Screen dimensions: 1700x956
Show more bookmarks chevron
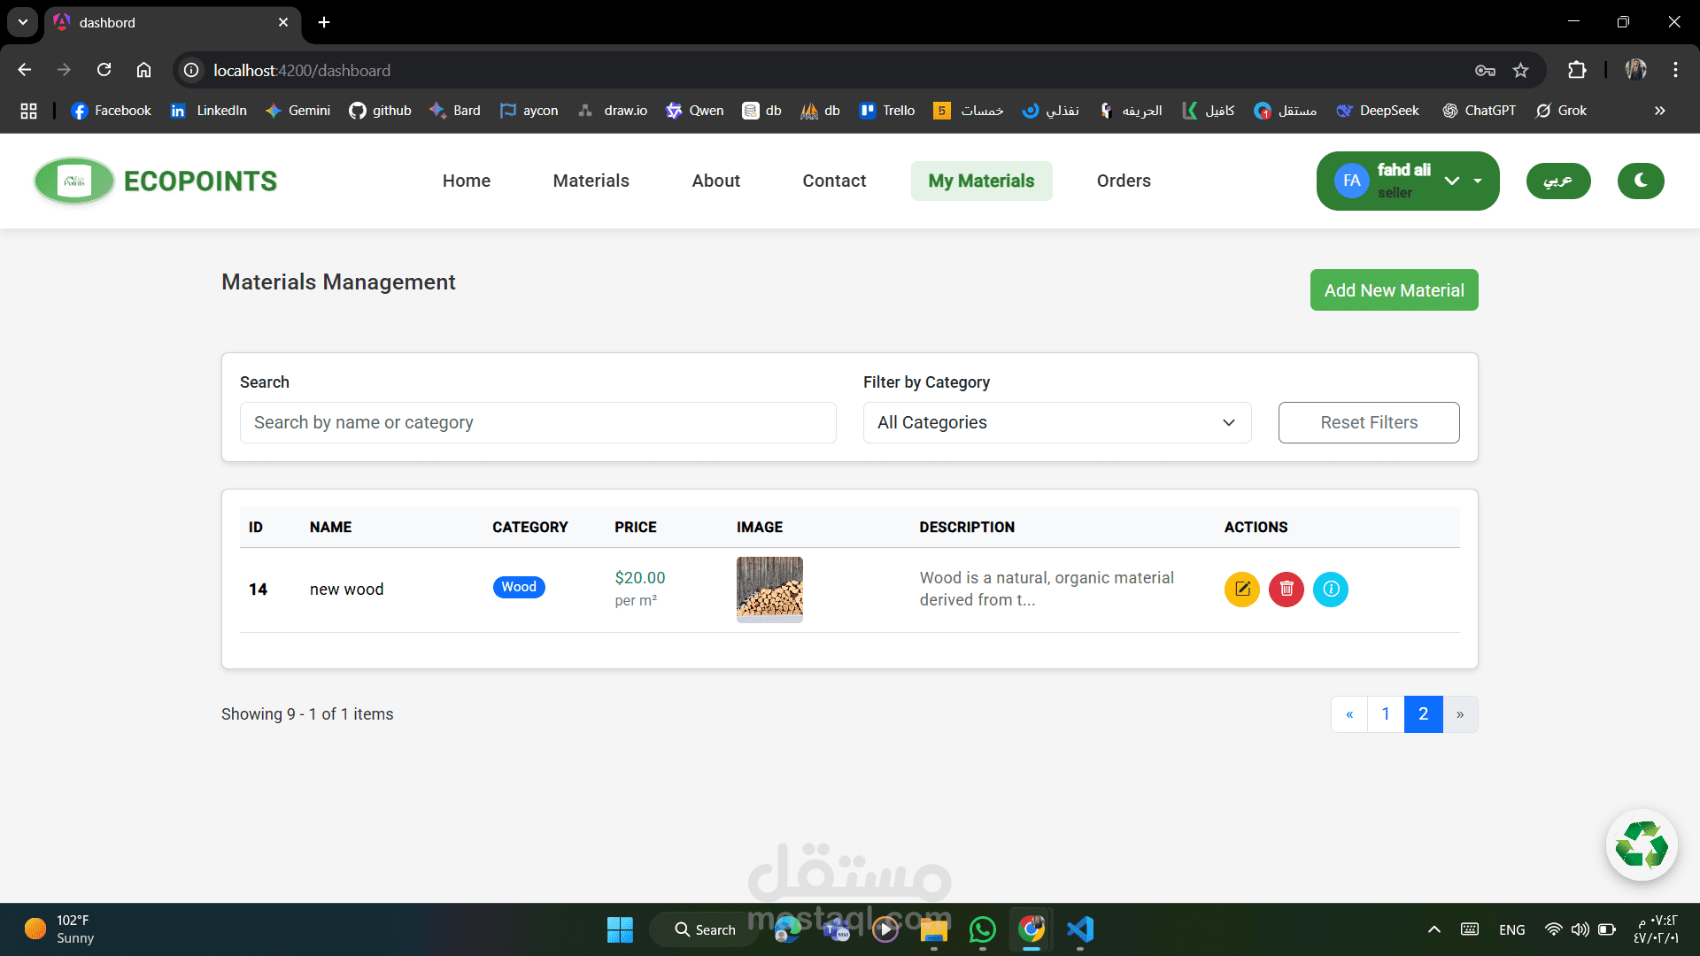coord(1660,111)
